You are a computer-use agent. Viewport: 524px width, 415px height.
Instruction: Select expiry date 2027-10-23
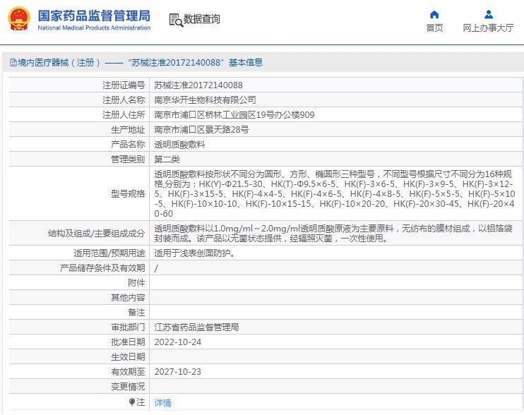(178, 372)
